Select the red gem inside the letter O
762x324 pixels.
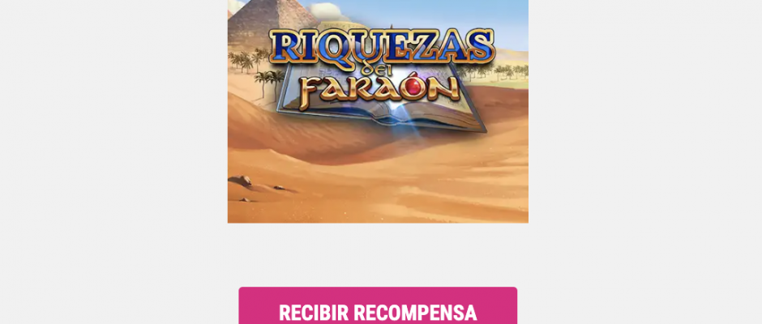(x=413, y=87)
